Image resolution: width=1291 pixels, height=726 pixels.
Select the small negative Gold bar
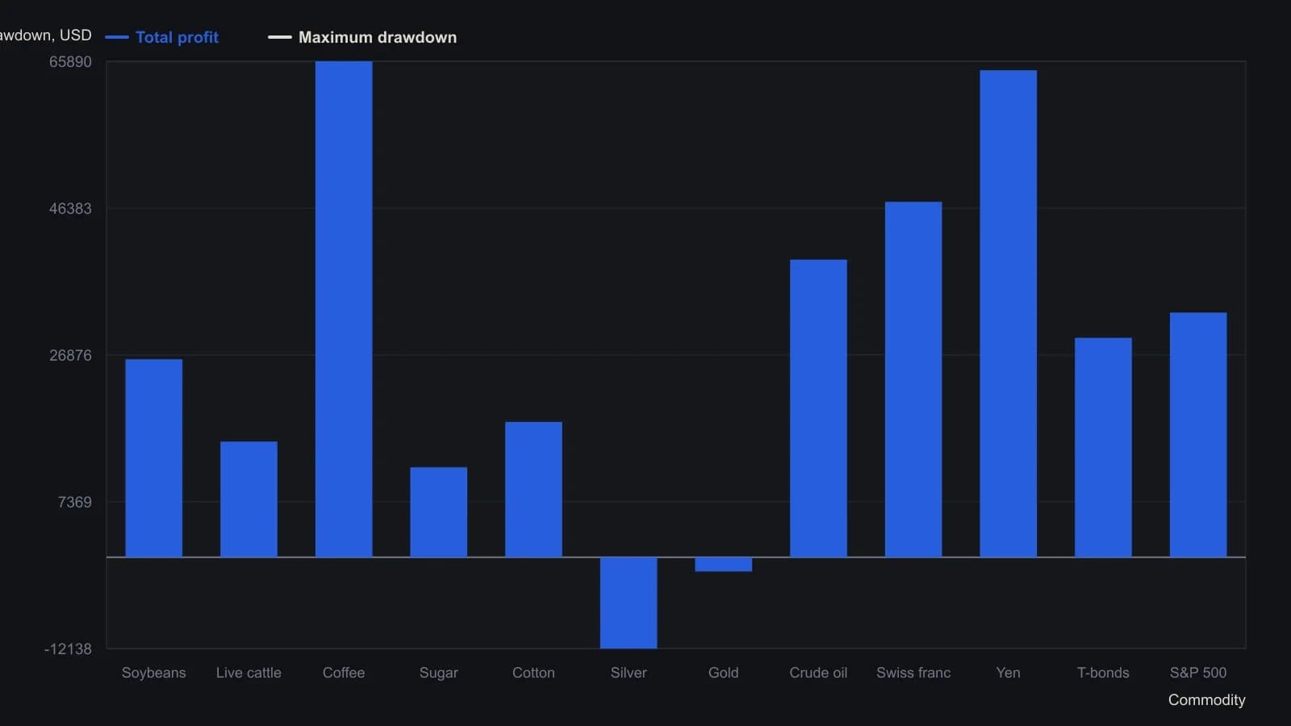[x=724, y=565]
